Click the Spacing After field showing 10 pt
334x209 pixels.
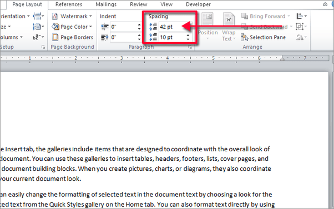click(172, 37)
